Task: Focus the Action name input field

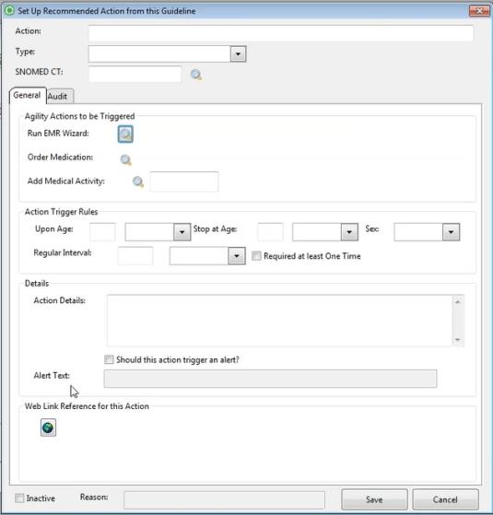Action: [x=281, y=33]
